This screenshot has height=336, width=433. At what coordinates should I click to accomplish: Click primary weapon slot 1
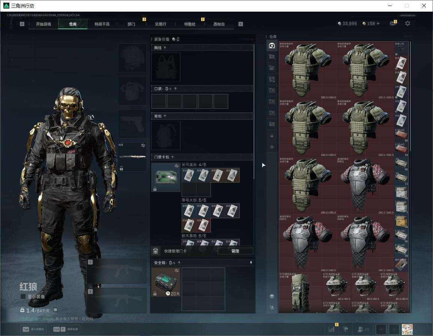pos(116,271)
